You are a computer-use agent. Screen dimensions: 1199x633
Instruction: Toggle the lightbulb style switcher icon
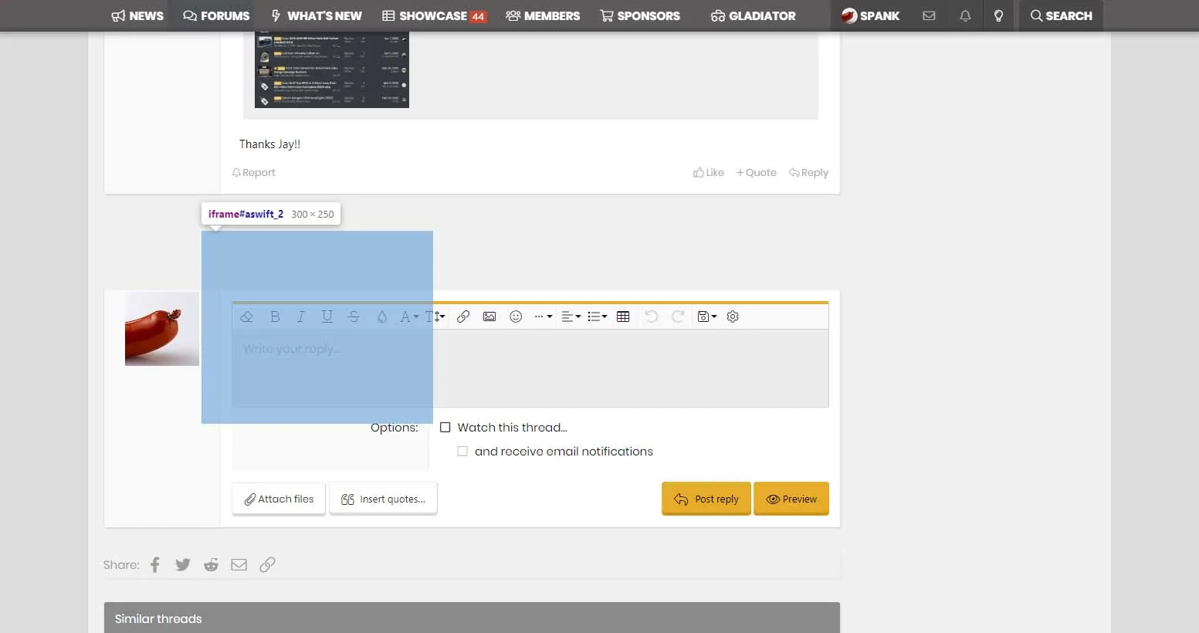[x=998, y=15]
